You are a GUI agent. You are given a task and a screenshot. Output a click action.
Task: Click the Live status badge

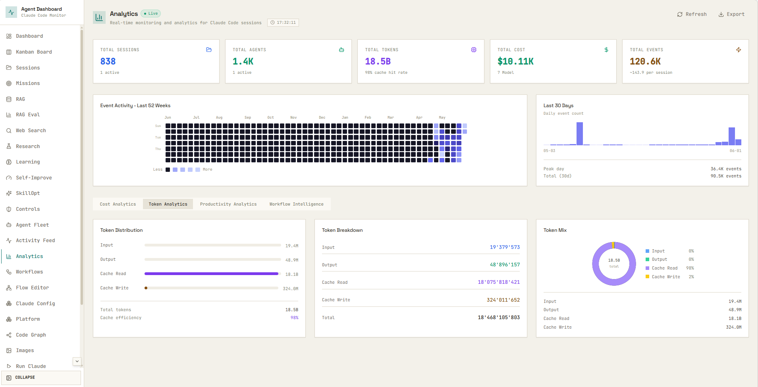[x=151, y=13]
